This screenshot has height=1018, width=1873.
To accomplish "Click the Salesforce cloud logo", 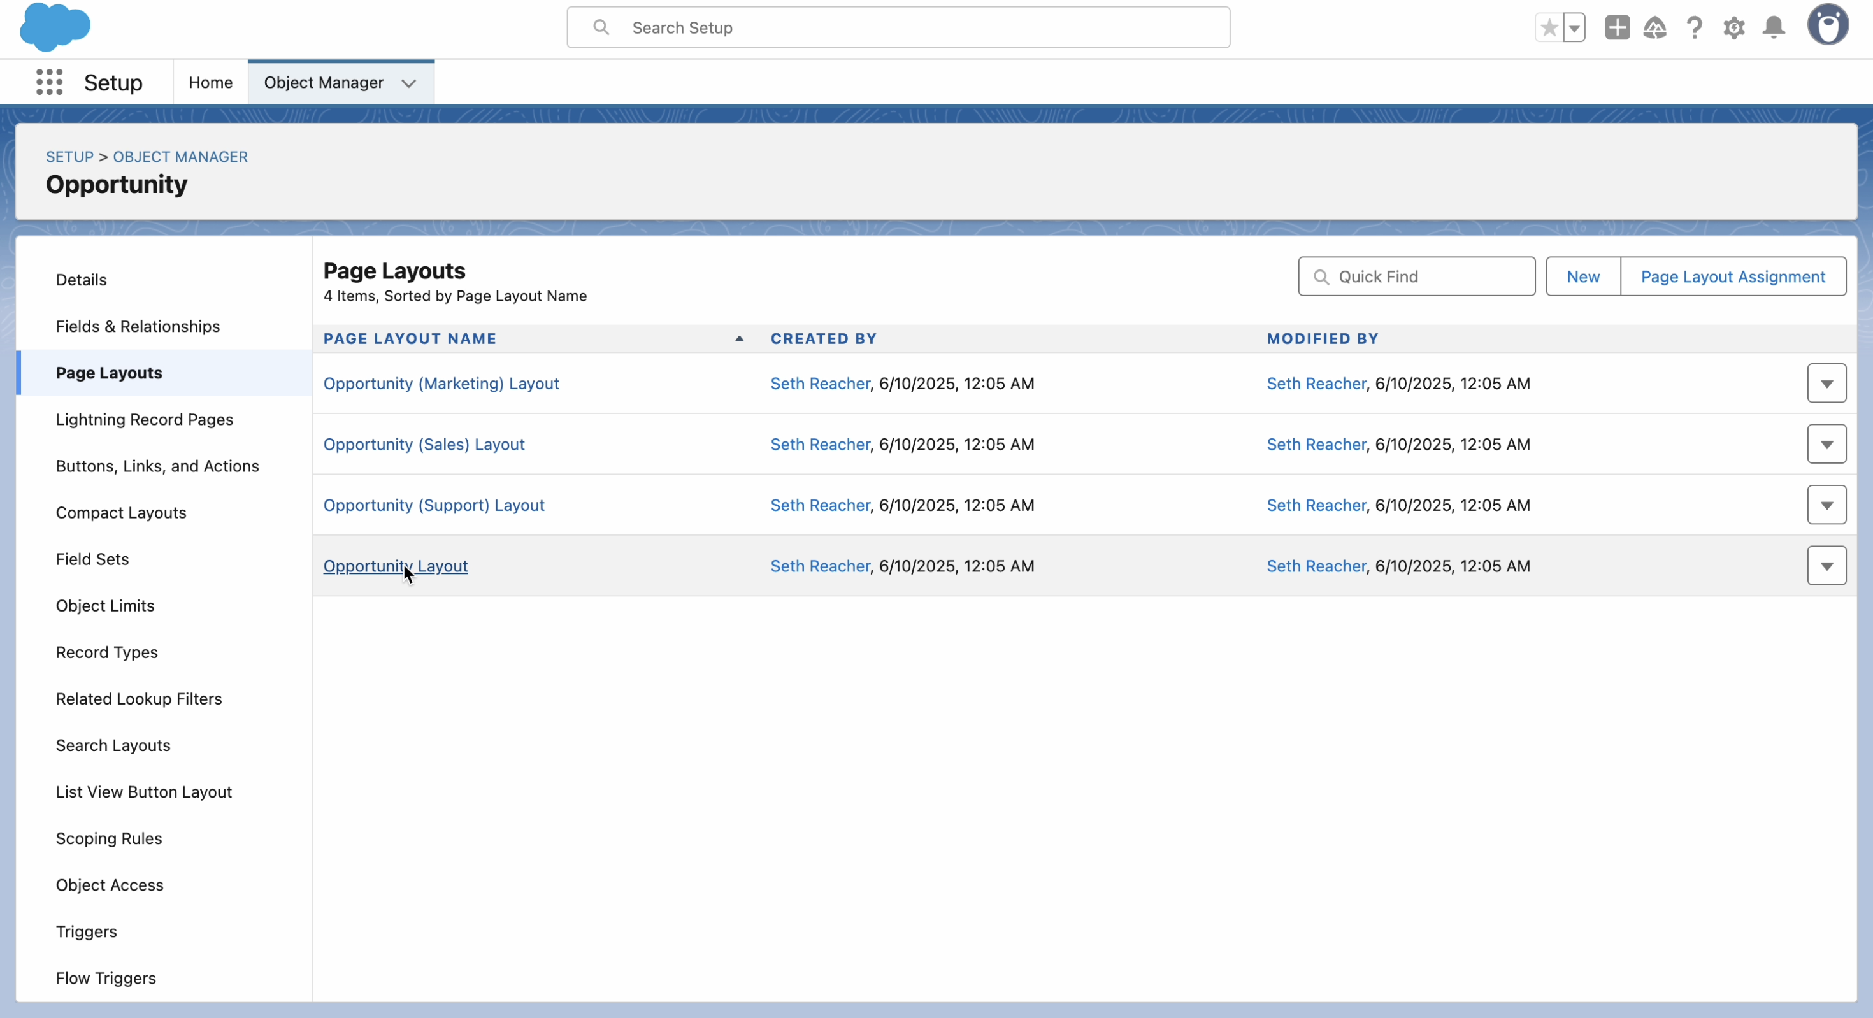I will pyautogui.click(x=55, y=27).
